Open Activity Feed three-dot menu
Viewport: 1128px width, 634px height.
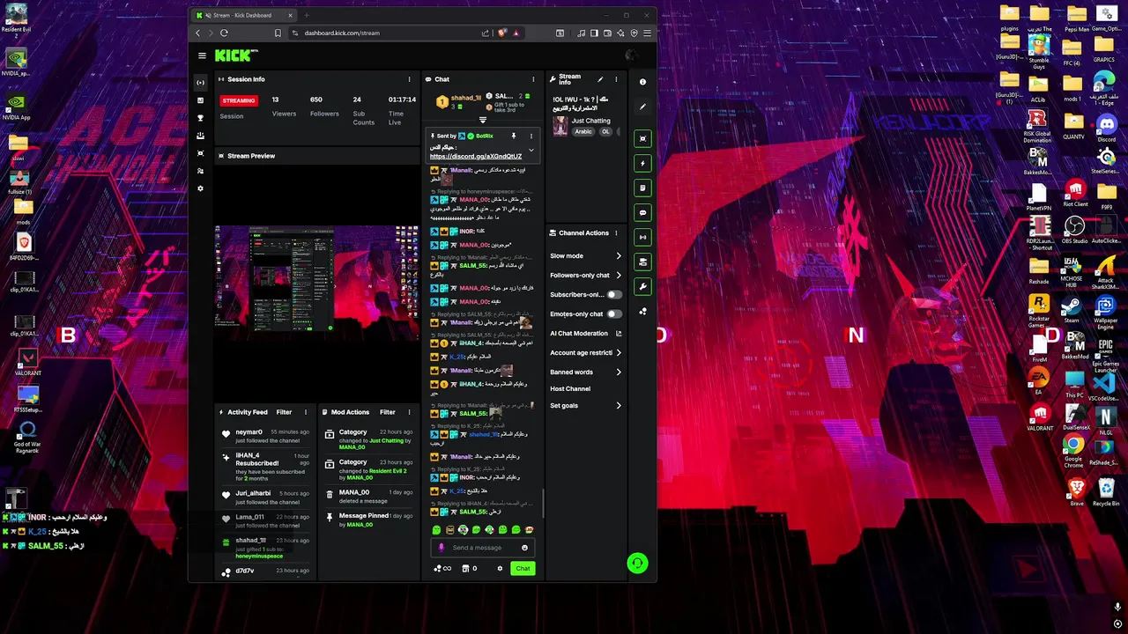click(306, 412)
